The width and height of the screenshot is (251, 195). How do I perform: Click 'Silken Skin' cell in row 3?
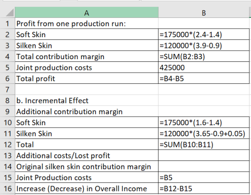pos(87,45)
